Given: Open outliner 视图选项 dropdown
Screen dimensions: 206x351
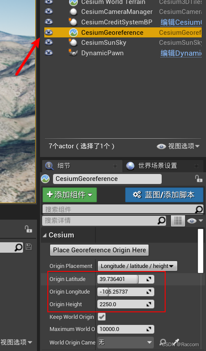Looking at the screenshot, I should pos(178,146).
